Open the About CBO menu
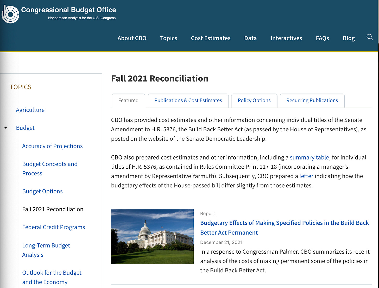 coord(132,38)
